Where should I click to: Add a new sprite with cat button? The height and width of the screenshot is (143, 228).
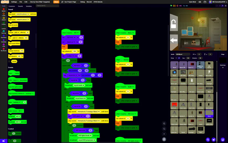[x=214, y=140]
